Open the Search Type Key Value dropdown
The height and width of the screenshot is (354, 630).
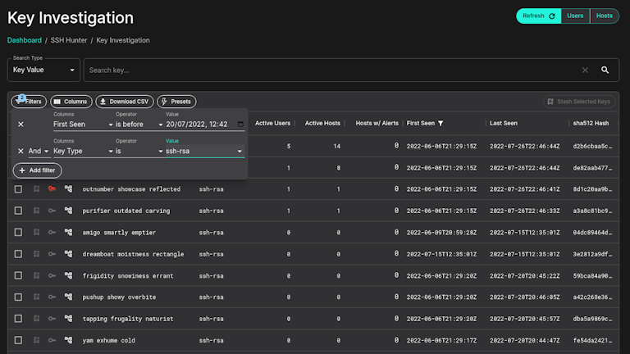[x=43, y=70]
